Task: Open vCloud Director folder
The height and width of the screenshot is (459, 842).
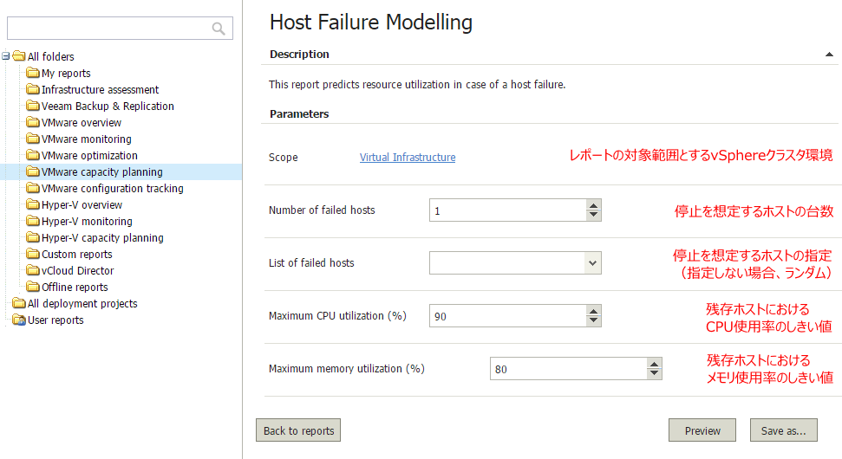Action: point(78,271)
